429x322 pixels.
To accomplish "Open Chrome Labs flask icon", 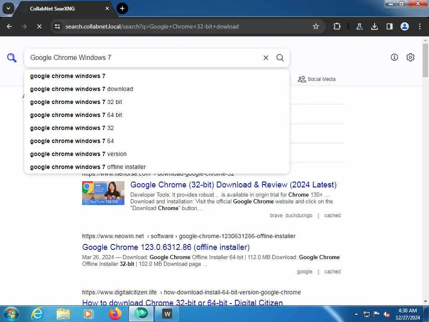I will click(359, 26).
